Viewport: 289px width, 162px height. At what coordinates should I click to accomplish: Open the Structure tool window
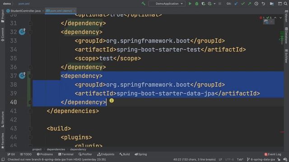coord(3,119)
